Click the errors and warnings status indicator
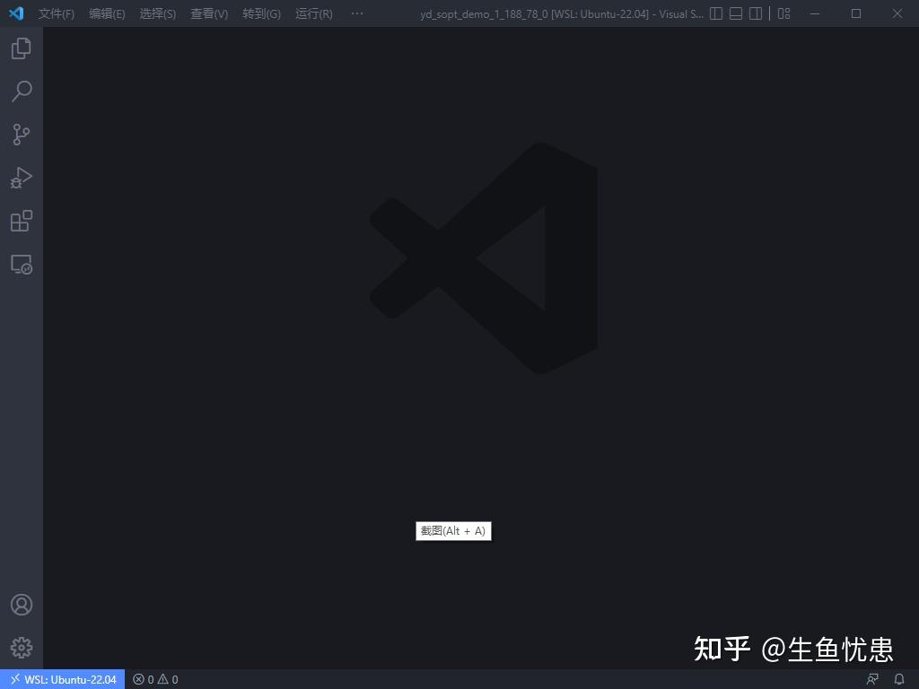919x689 pixels. coord(154,679)
